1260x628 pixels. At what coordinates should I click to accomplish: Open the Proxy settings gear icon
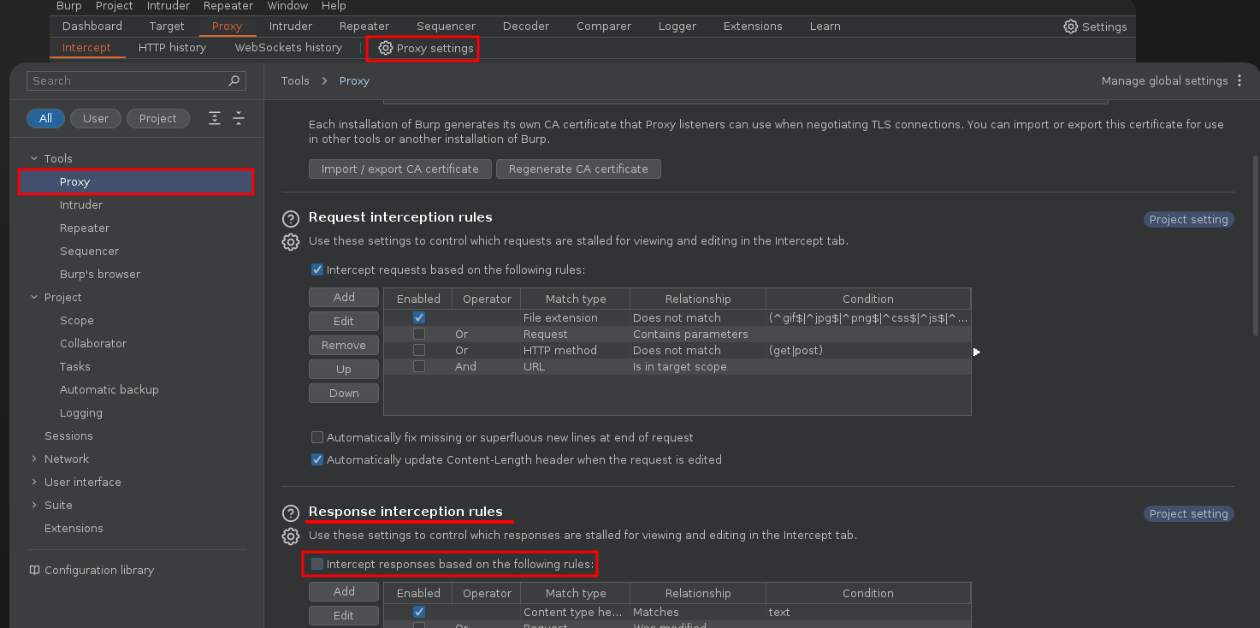coord(386,49)
